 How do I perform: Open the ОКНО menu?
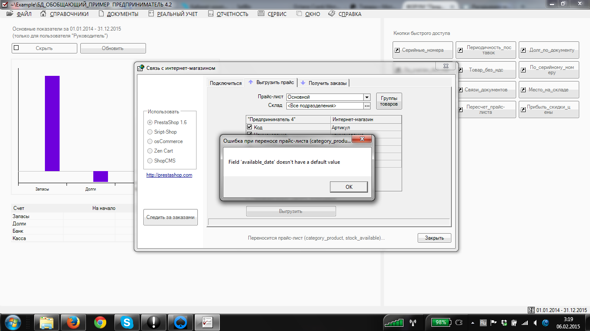pyautogui.click(x=308, y=14)
